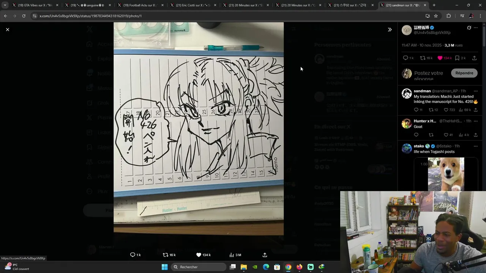Click the install app icon in address bar
Image resolution: width=486 pixels, height=273 pixels.
(428, 16)
